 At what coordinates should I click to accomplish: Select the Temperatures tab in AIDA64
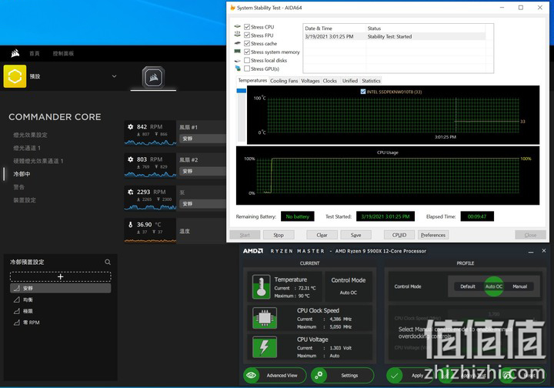coord(252,80)
